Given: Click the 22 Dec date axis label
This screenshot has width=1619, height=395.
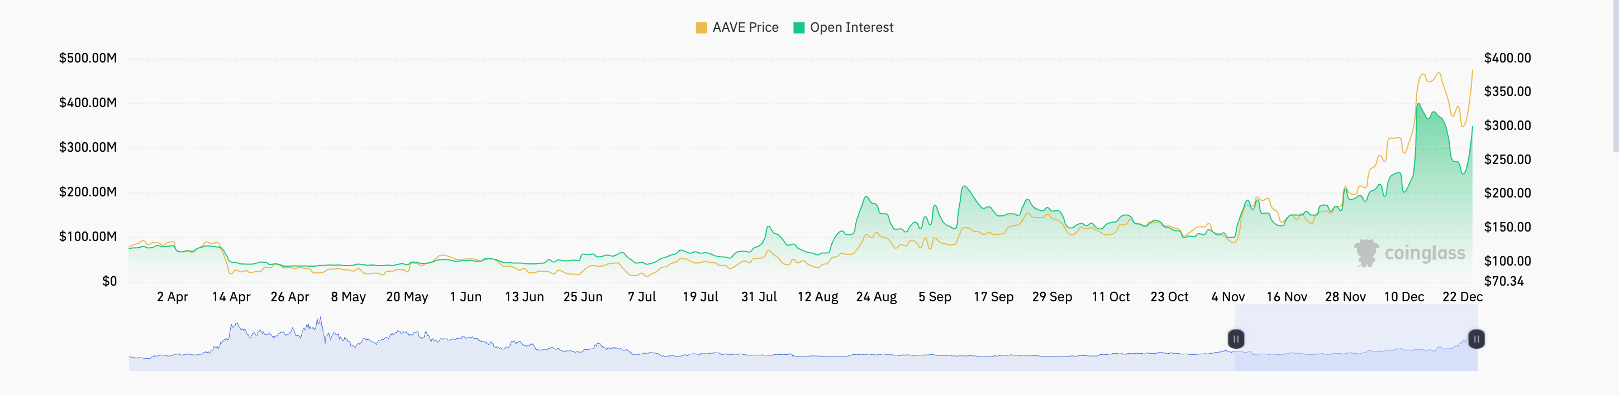Looking at the screenshot, I should (1463, 297).
